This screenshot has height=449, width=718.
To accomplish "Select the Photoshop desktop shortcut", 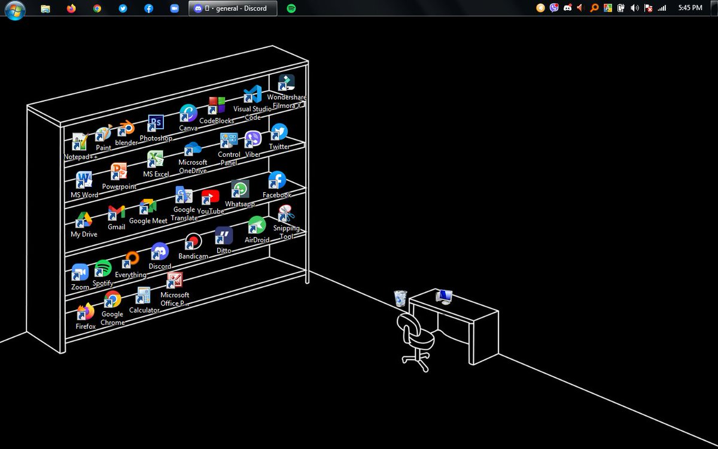I will click(156, 128).
